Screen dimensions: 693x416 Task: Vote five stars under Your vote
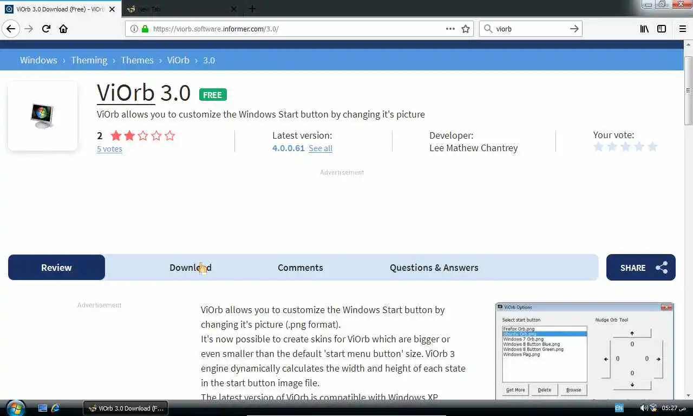click(x=652, y=147)
